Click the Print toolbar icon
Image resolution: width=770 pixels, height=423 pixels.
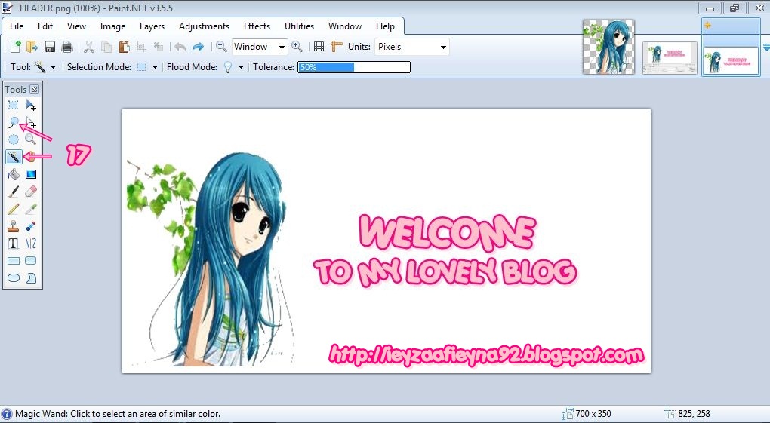coord(67,47)
